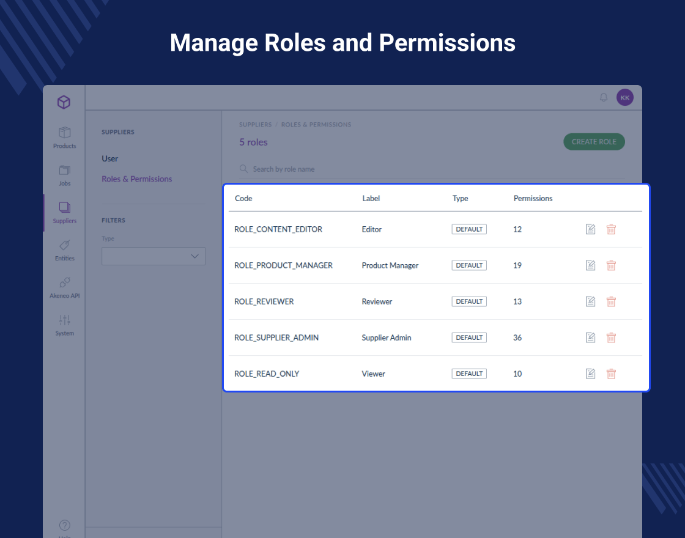Viewport: 685px width, 538px height.
Task: Focus the Search by role name field
Action: tap(432, 169)
